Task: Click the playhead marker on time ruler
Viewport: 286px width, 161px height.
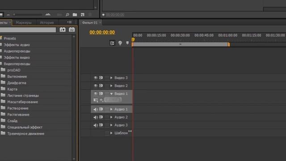Action: click(x=133, y=40)
